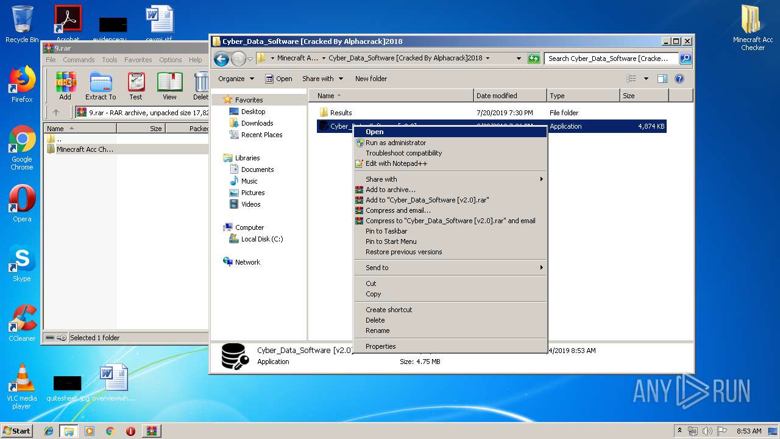780x439 pixels.
Task: Select Add to archive... entry
Action: click(450, 190)
